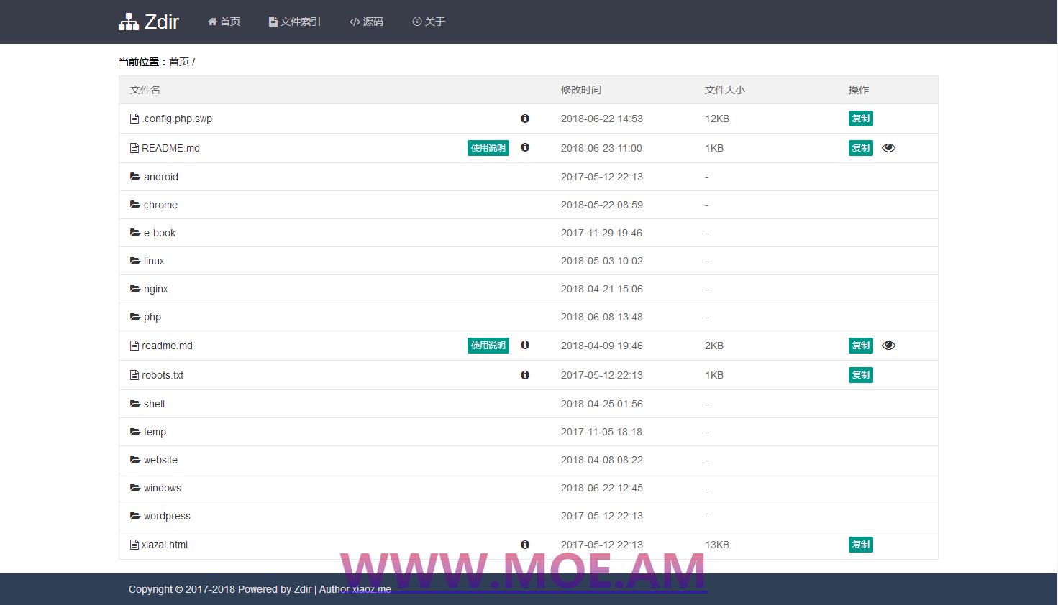
Task: Open the wordpress folder
Action: [x=167, y=516]
